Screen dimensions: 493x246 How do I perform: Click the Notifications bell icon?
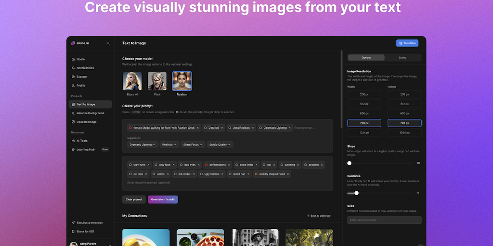pos(73,68)
